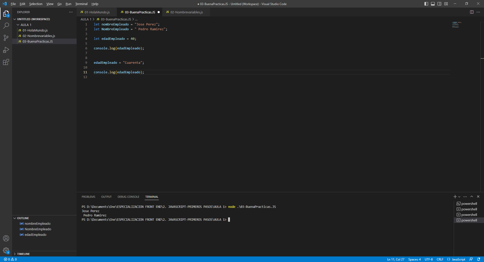Open the File menu

pos(13,4)
